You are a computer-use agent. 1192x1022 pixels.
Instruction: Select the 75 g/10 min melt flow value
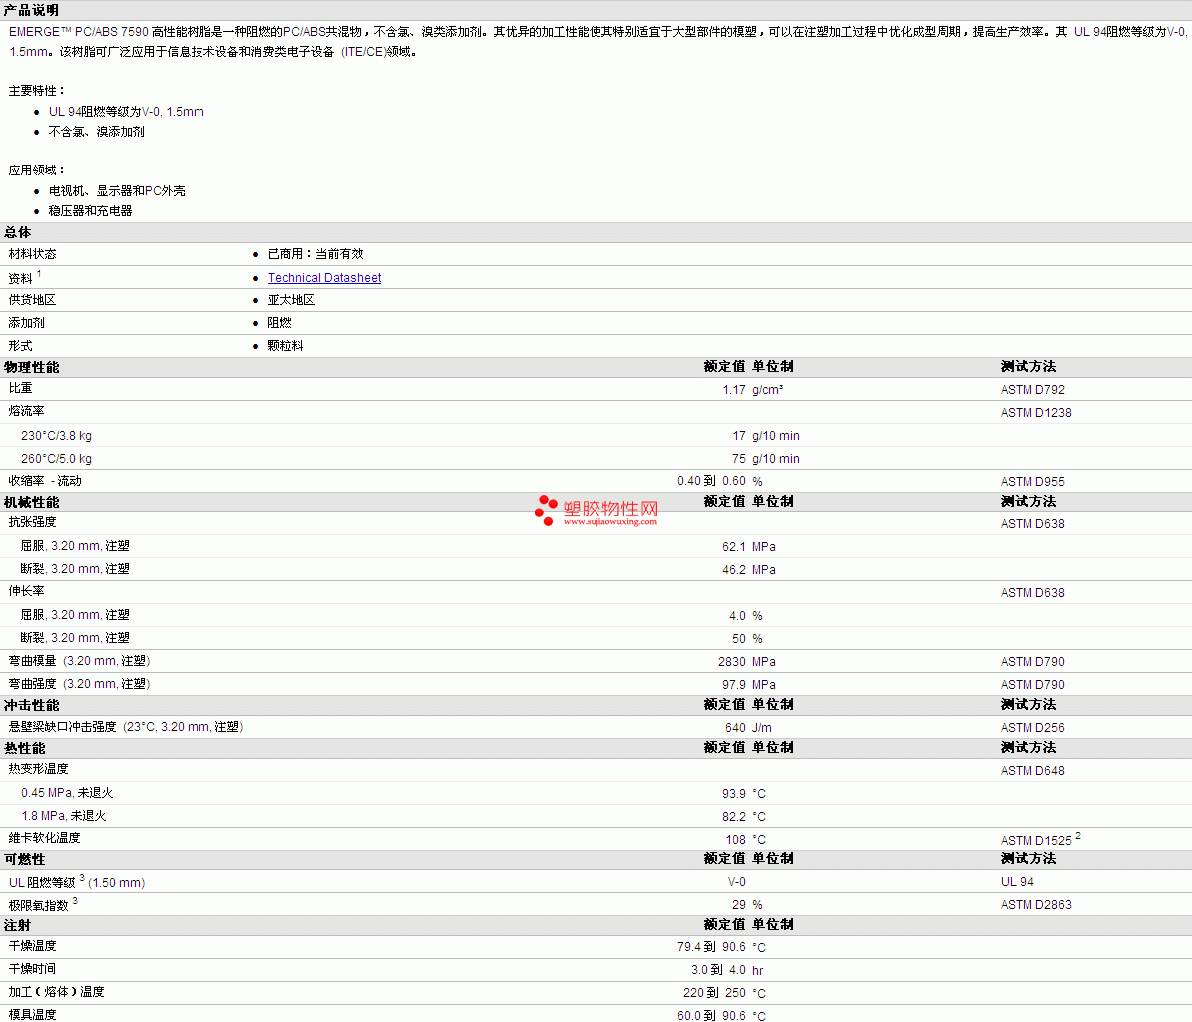(765, 459)
